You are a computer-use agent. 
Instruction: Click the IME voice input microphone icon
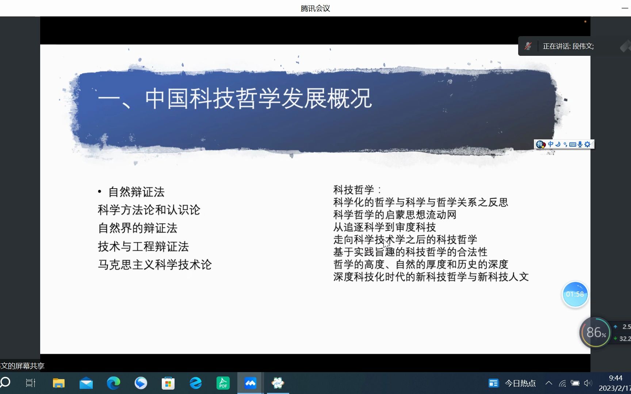click(x=580, y=144)
